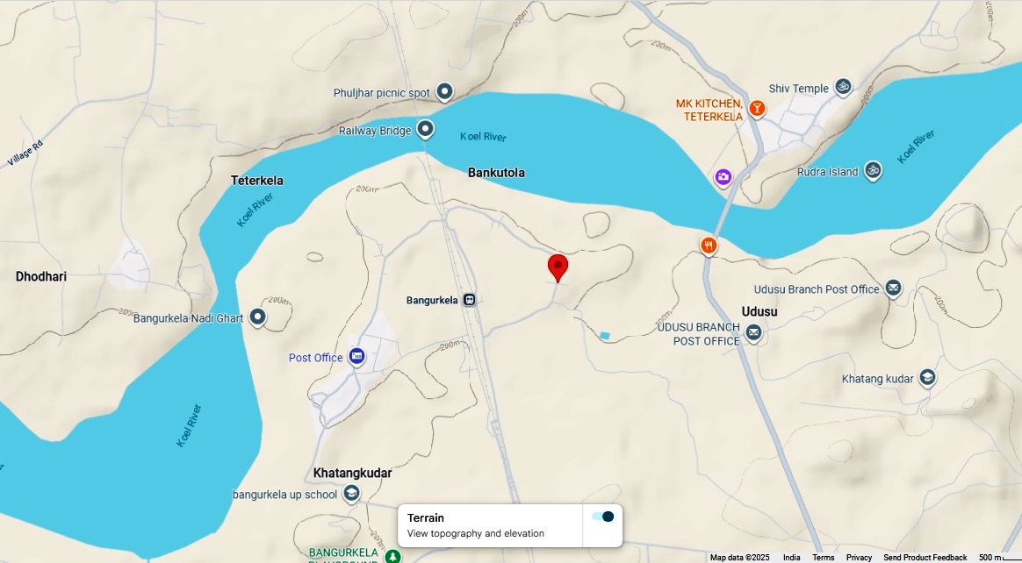Select the Rudra Island temple icon
The image size is (1022, 563).
[x=874, y=170]
